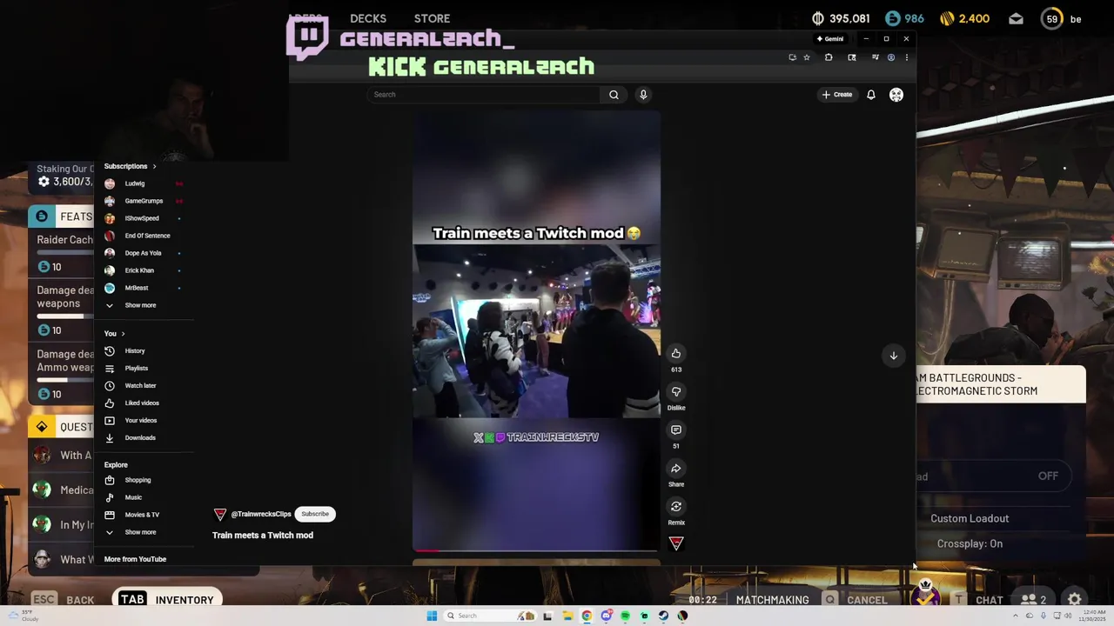Click BACK button in game
Screen dimensions: 1114x626
(64, 600)
